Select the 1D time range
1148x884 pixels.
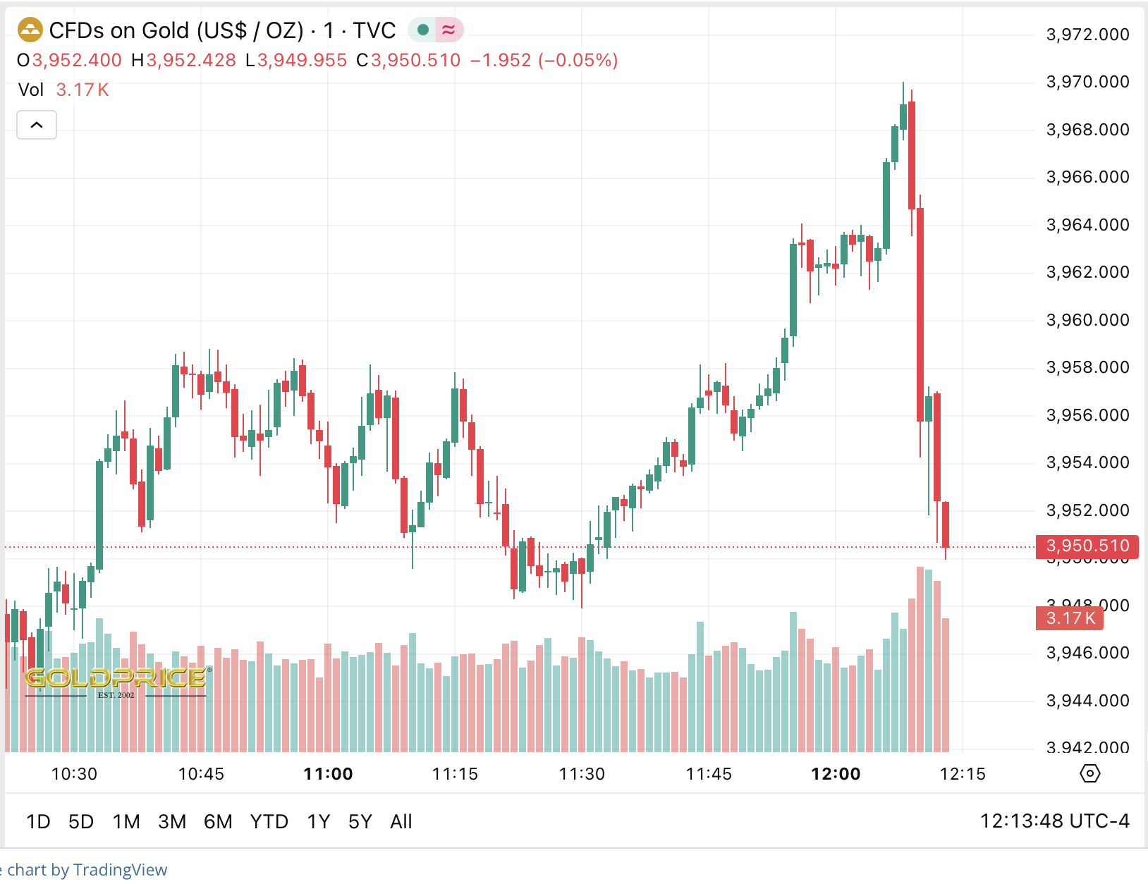[x=38, y=821]
